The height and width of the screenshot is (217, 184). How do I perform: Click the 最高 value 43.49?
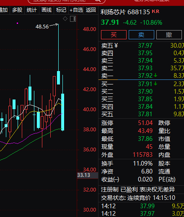(145, 131)
